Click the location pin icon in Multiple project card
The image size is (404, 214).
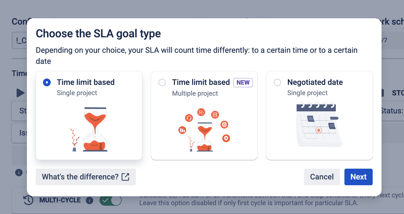point(226,138)
